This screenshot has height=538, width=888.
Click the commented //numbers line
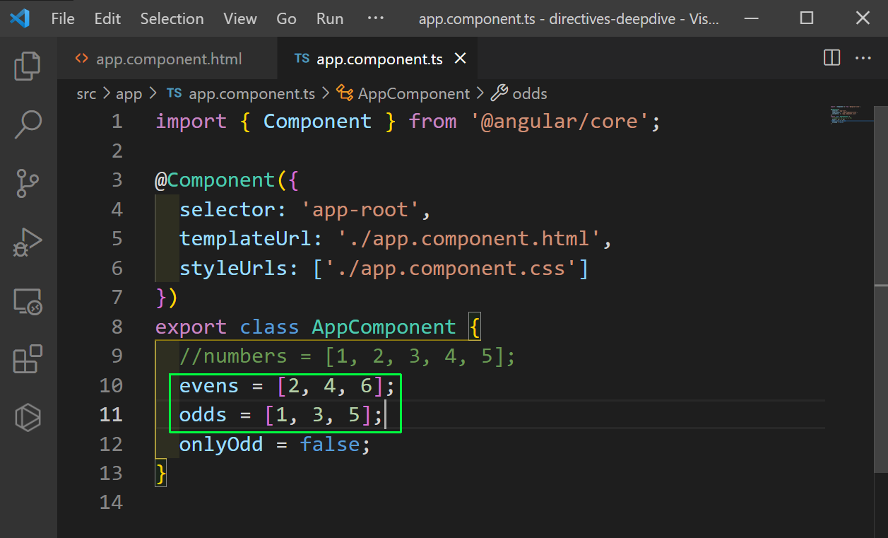347,356
